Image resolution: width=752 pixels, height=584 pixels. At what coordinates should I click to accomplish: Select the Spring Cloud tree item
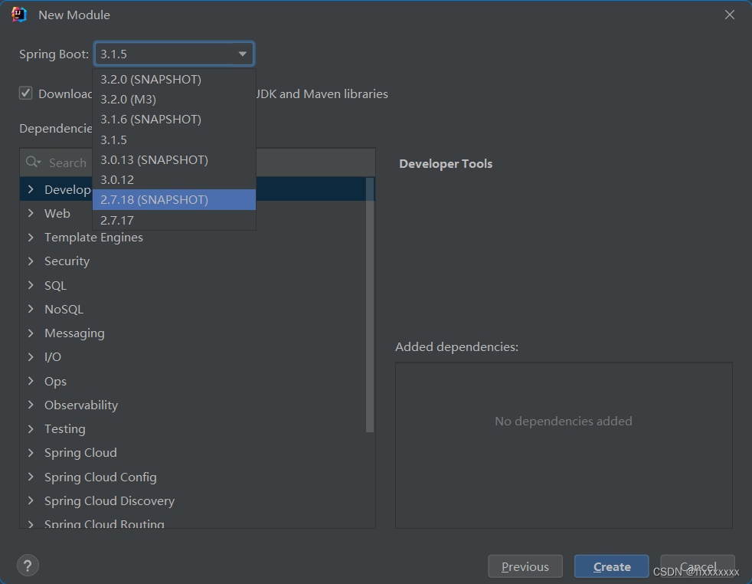click(x=80, y=452)
